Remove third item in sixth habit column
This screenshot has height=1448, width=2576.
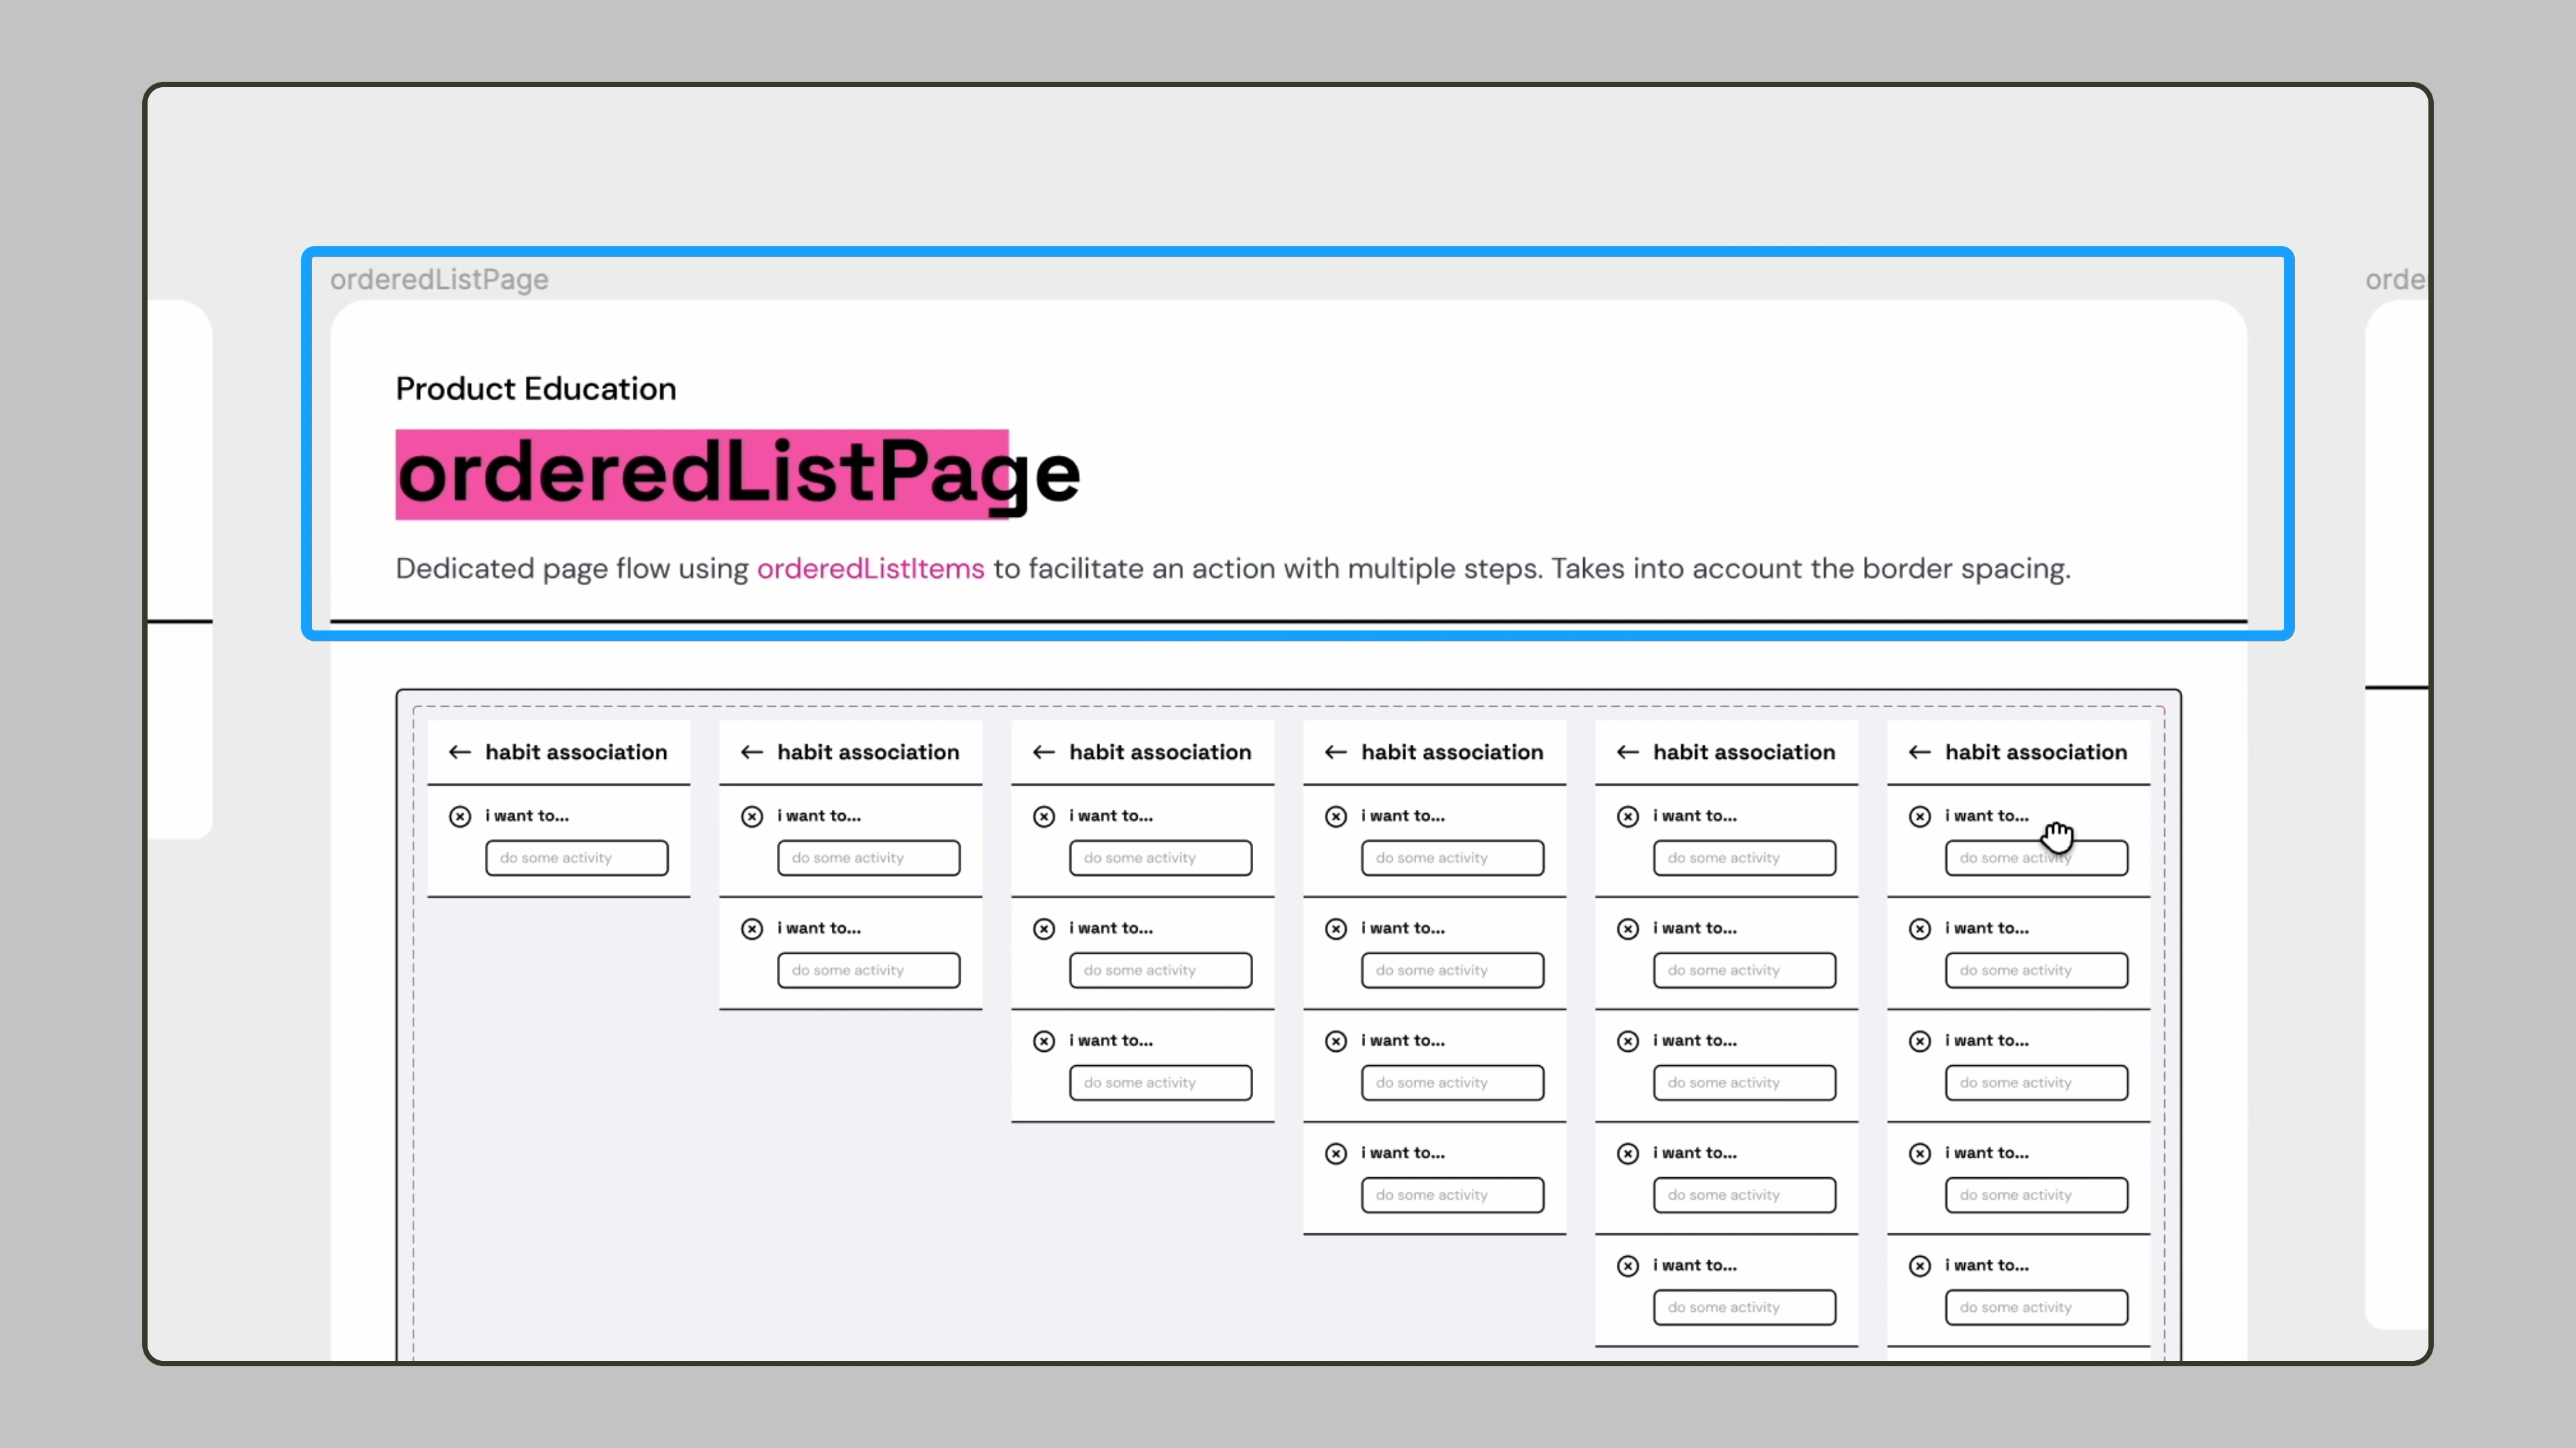(x=1920, y=1041)
